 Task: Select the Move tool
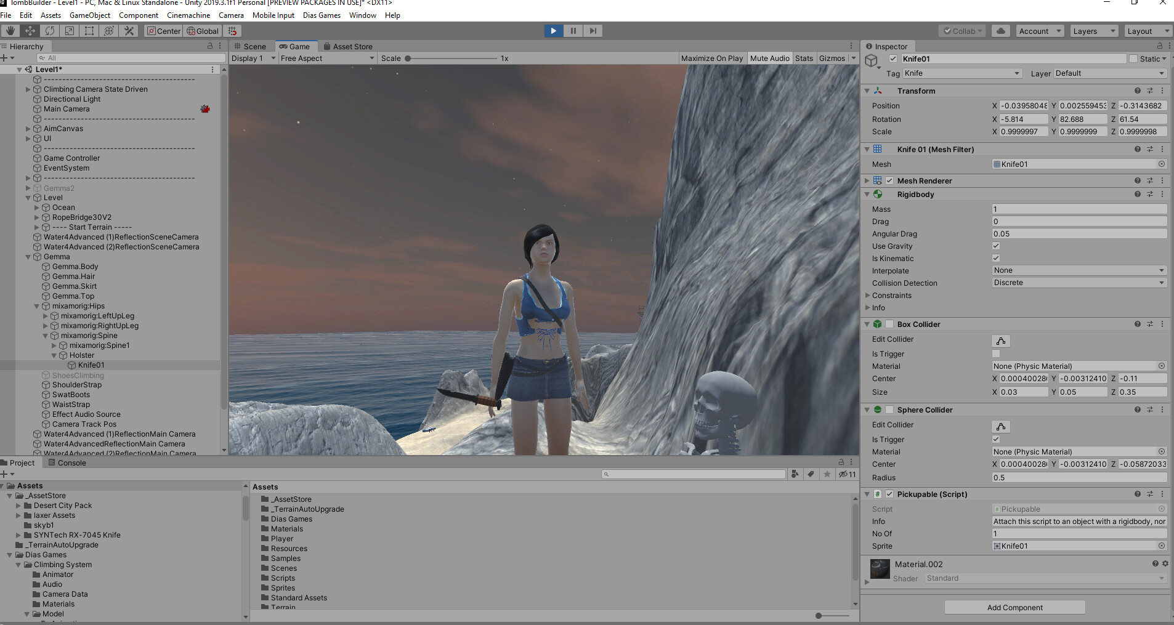coord(30,30)
